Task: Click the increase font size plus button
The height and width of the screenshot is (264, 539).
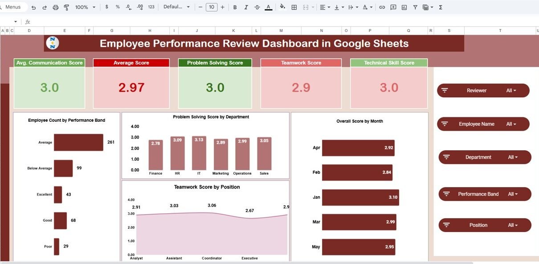Action: pos(223,7)
